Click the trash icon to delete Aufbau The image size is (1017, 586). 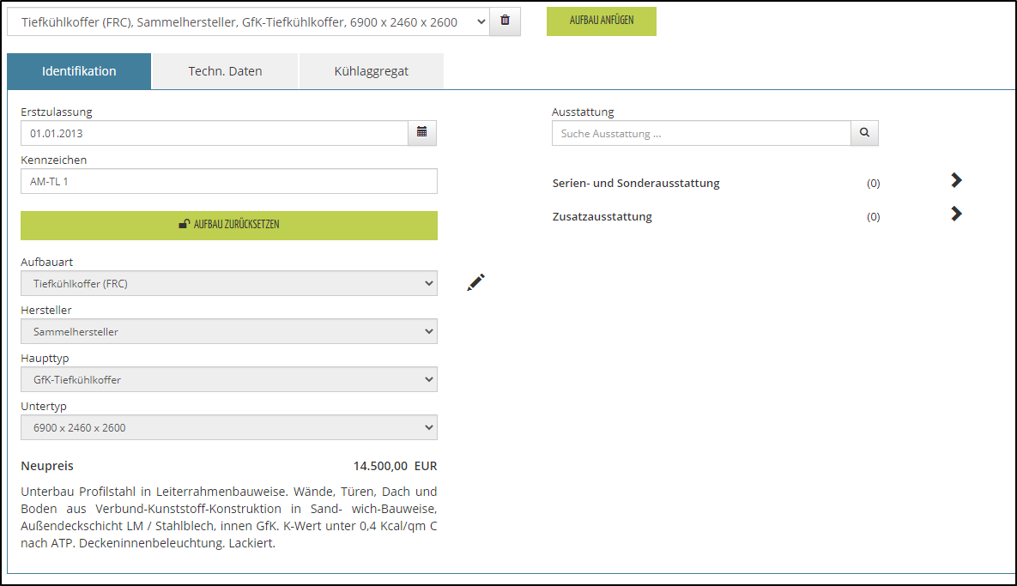(x=505, y=21)
